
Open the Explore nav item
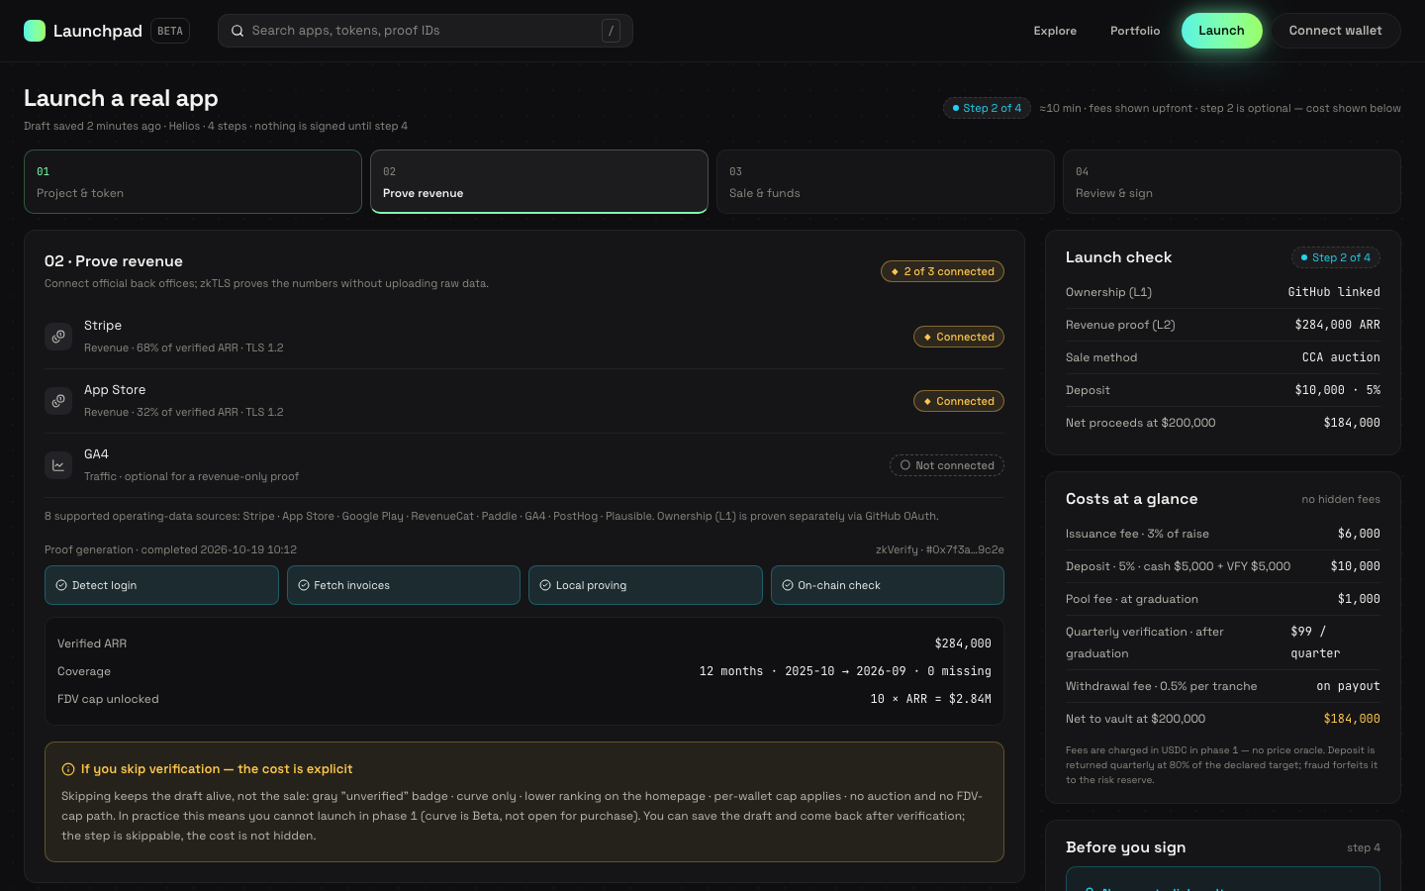(1055, 31)
